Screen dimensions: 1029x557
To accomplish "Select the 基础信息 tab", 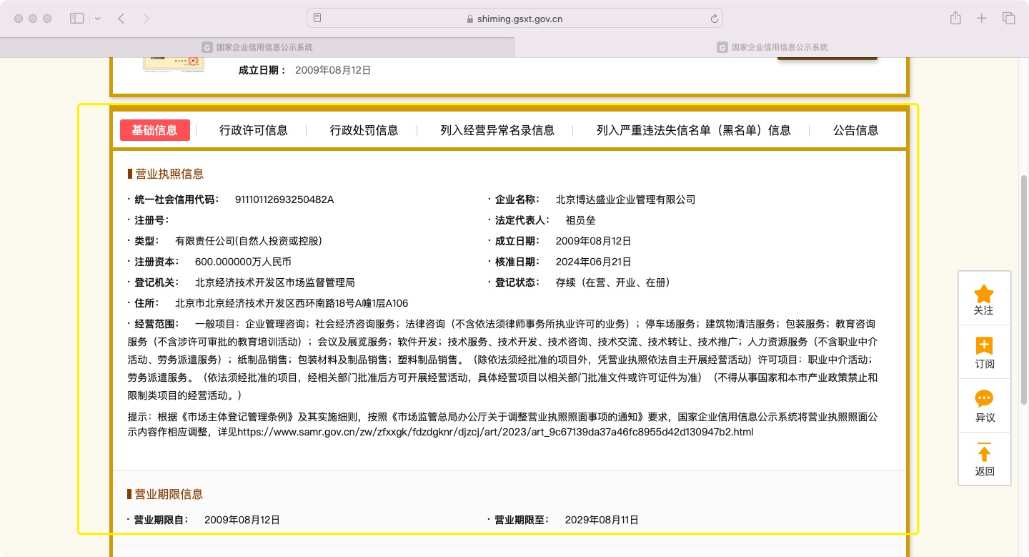I will click(154, 130).
